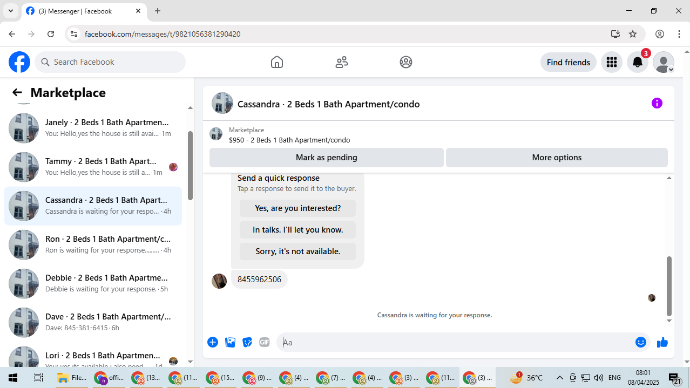Open the Facebook menu grid icon
This screenshot has width=690, height=388.
(x=612, y=62)
